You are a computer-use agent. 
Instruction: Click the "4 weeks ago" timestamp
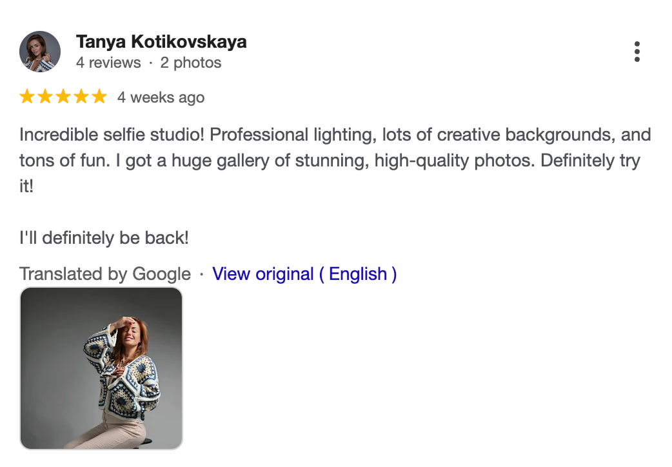(161, 97)
